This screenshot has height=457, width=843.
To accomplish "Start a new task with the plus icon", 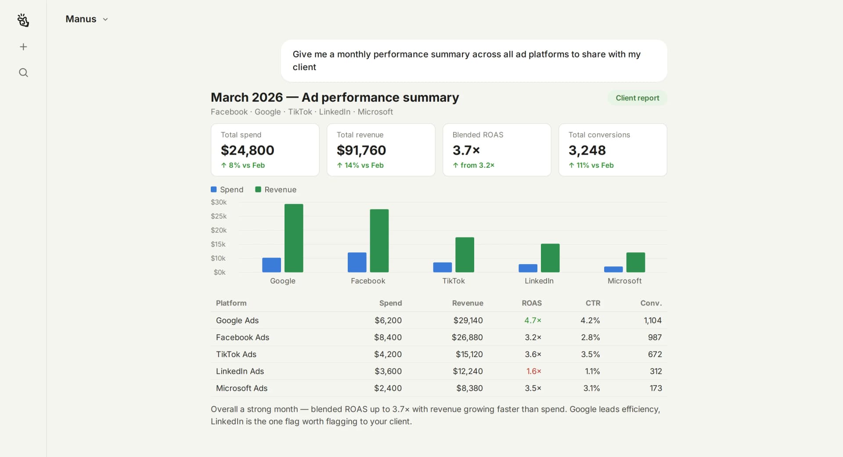I will 23,47.
